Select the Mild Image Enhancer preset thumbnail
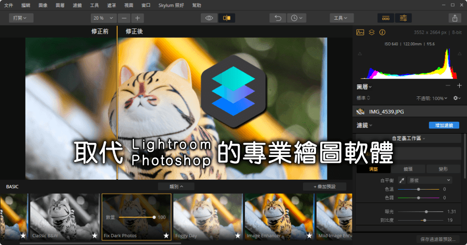Image resolution: width=467 pixels, height=245 pixels. tap(334, 217)
